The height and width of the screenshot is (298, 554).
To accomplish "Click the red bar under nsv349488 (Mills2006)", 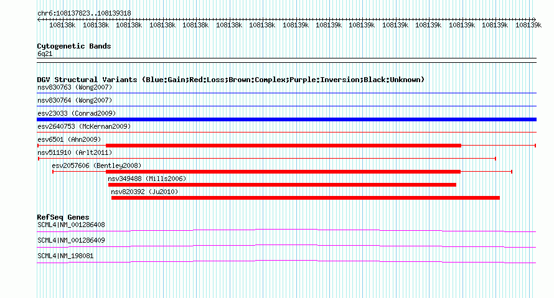I will [x=282, y=185].
